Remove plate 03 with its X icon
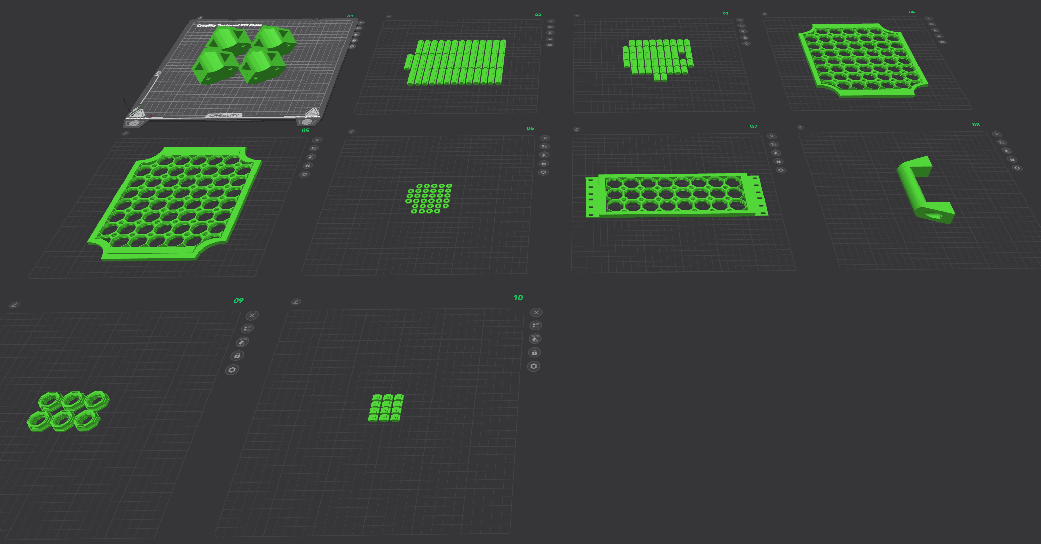Viewport: 1041px width, 544px height. click(740, 20)
